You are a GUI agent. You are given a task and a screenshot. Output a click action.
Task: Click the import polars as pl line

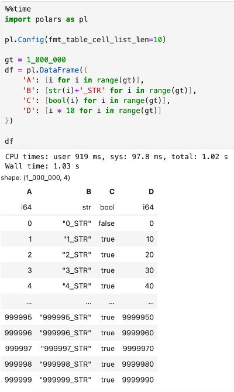[x=46, y=19]
